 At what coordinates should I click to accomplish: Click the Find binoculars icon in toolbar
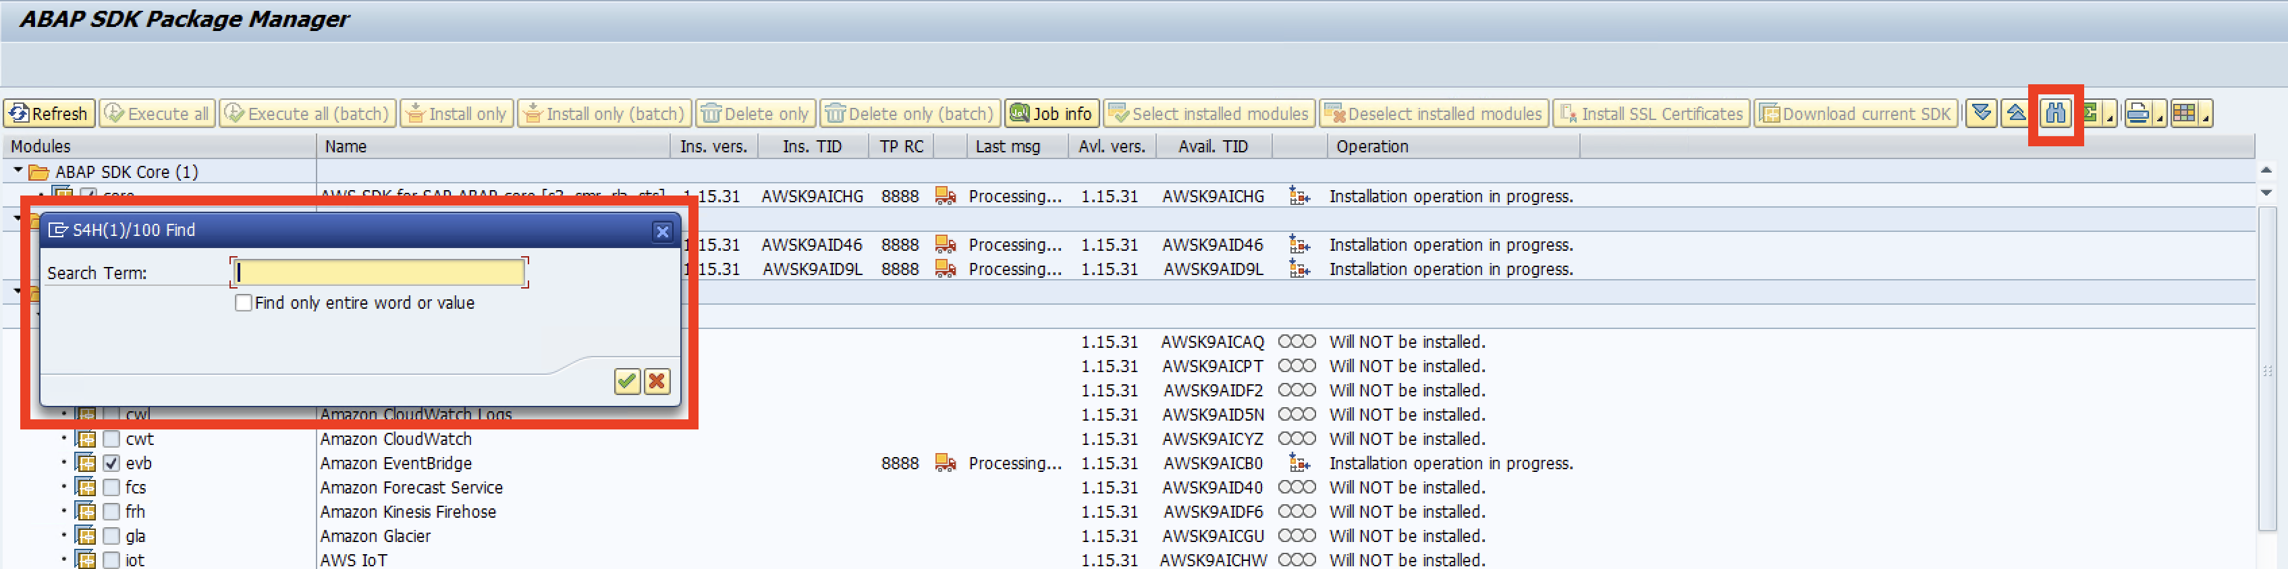(x=2055, y=114)
